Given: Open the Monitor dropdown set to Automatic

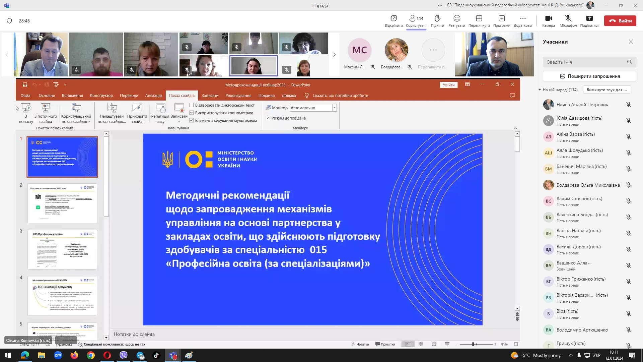Looking at the screenshot, I should point(334,108).
